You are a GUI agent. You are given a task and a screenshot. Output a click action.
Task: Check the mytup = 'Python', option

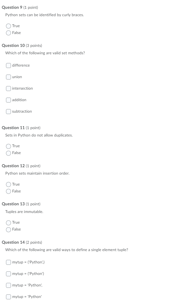8,285
